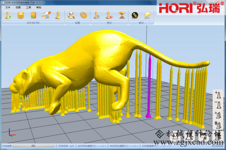Click the 左打印头温度 status entry
The width and height of the screenshot is (226, 150).
tap(93, 146)
